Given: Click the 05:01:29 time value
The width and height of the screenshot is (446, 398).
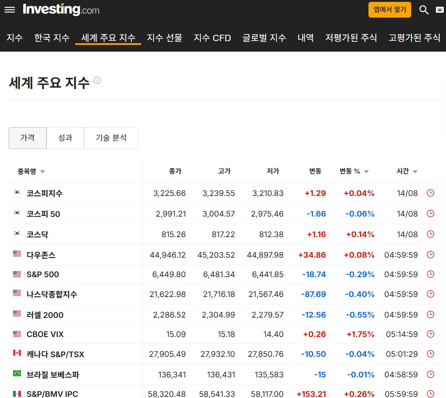Looking at the screenshot, I should click(x=402, y=354).
